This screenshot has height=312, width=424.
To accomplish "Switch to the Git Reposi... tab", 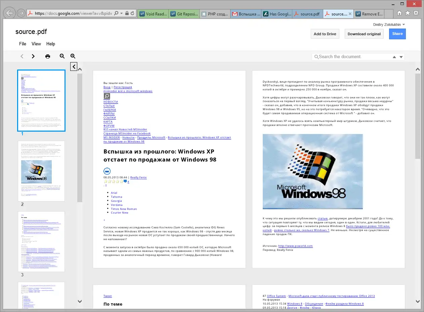I will tap(184, 14).
